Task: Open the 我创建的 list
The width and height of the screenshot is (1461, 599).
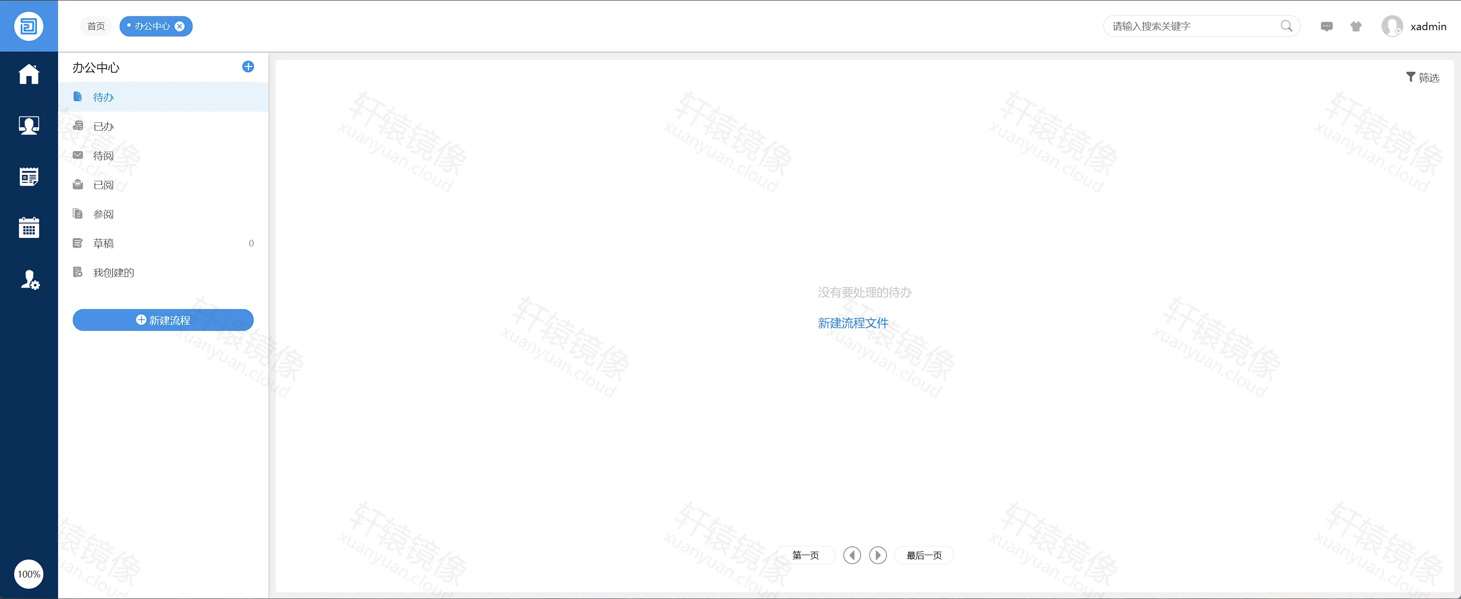Action: [x=163, y=272]
